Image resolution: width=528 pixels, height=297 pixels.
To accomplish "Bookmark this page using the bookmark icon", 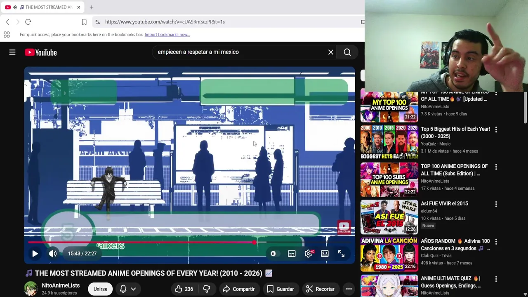I will [84, 22].
